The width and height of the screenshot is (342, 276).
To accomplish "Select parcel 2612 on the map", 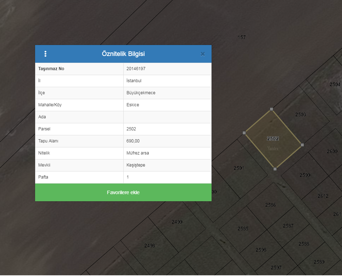I will click(x=323, y=196).
